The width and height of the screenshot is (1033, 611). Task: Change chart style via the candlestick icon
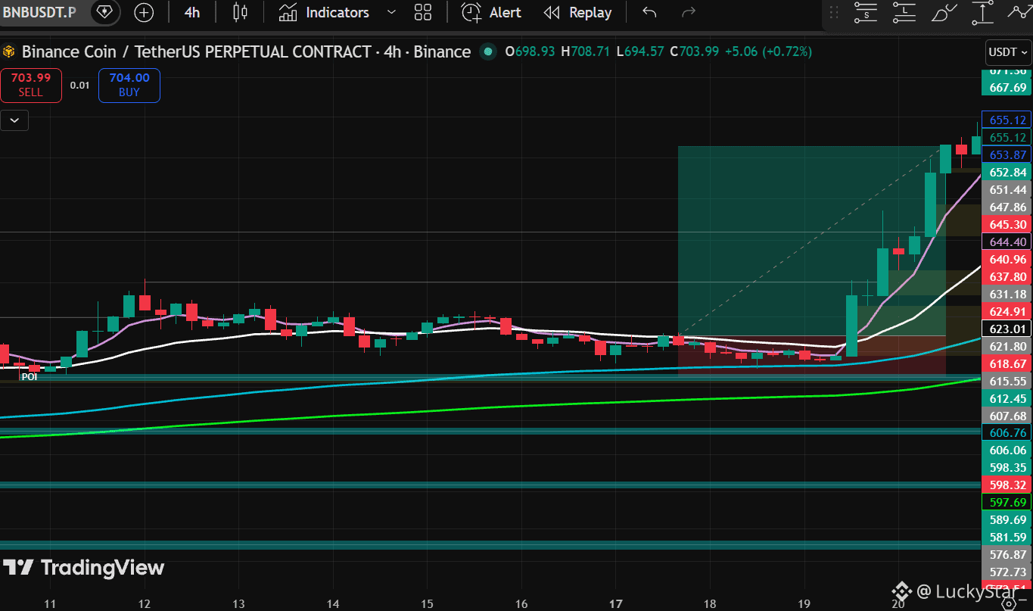[241, 12]
